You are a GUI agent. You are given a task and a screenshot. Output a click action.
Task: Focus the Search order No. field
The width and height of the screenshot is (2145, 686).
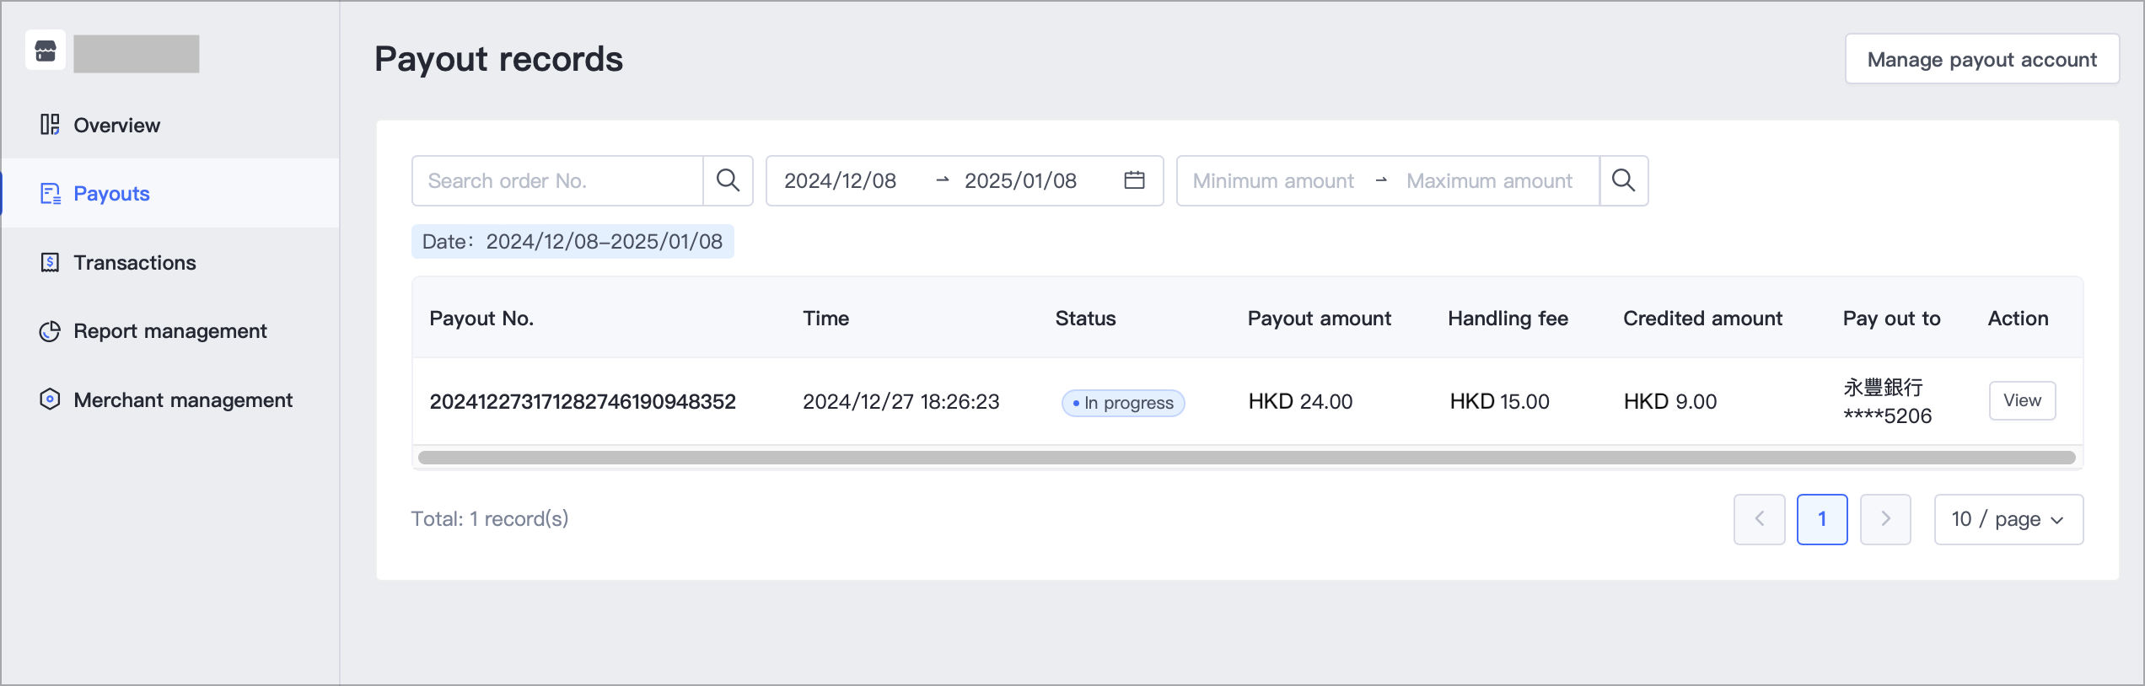[x=557, y=180]
